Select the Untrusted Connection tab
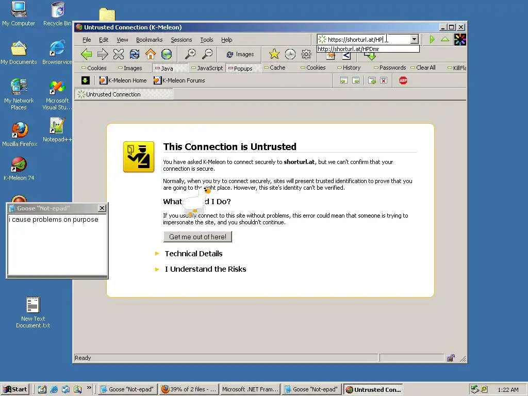528x396 pixels. [x=124, y=94]
